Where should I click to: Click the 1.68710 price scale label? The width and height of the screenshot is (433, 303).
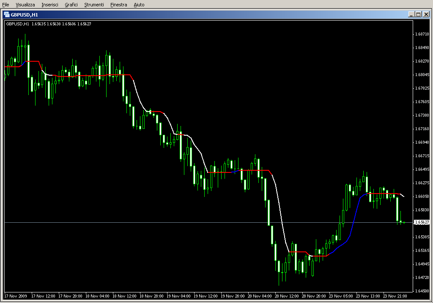click(422, 34)
